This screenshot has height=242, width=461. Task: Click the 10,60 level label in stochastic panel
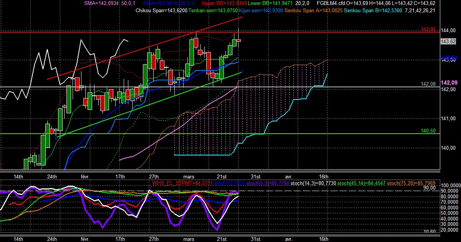tap(429, 232)
